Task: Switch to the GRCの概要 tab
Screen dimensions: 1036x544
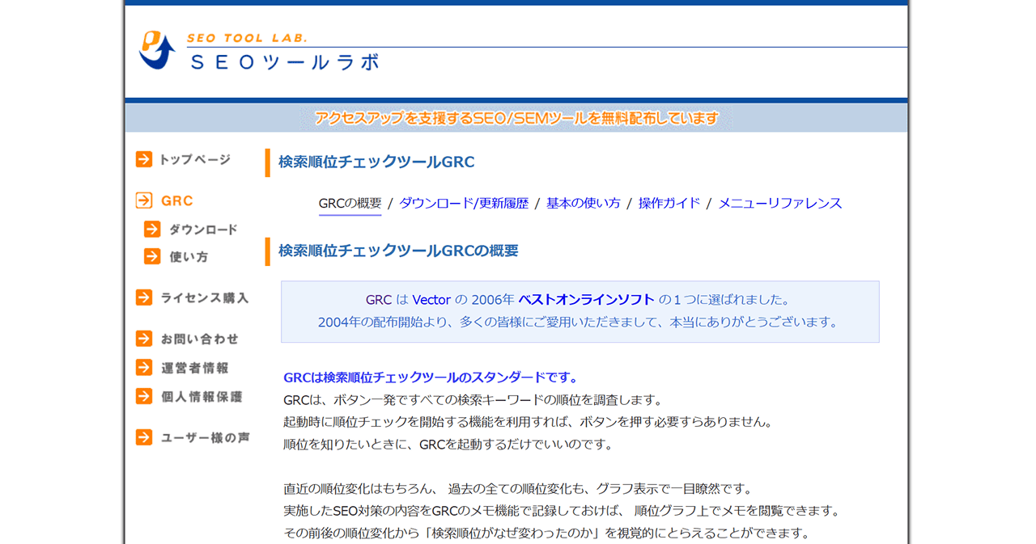Action: click(x=350, y=203)
